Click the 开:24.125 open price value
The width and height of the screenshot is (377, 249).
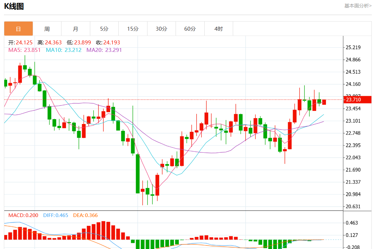(21, 42)
